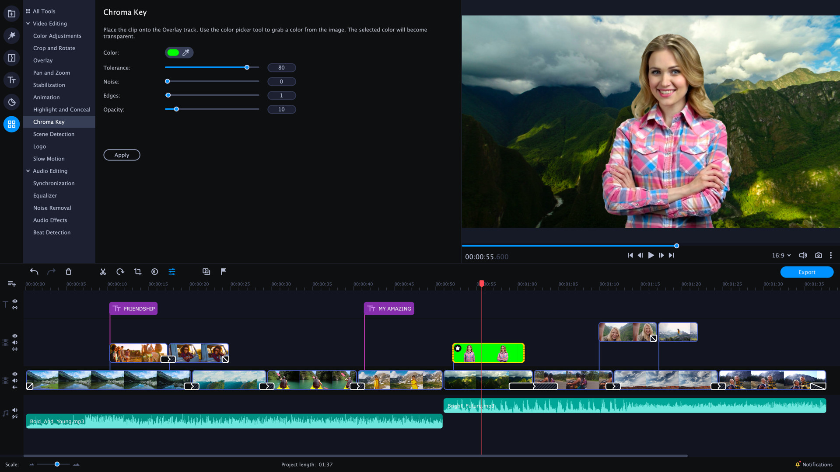Select the Stabilization tool

(49, 85)
